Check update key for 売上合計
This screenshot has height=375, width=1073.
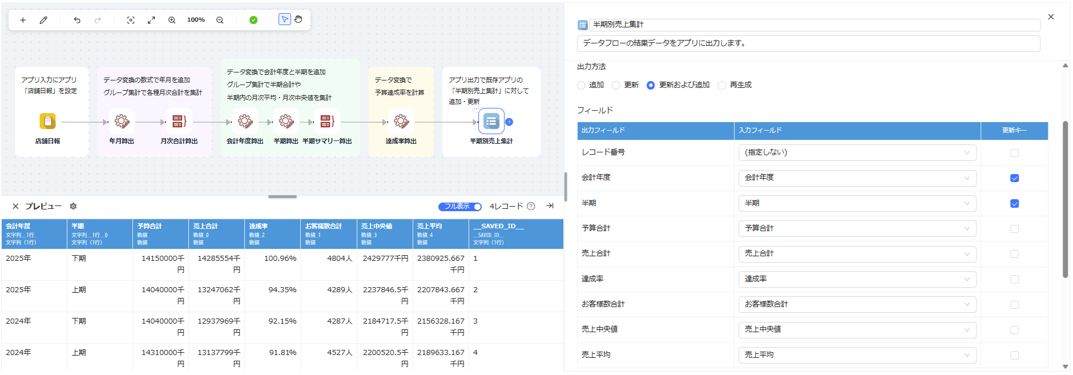point(1014,254)
